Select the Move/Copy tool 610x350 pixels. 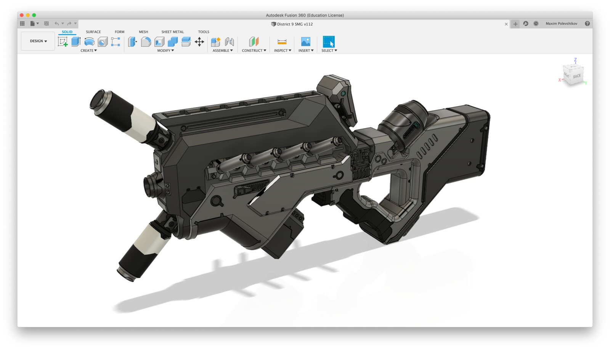[199, 42]
